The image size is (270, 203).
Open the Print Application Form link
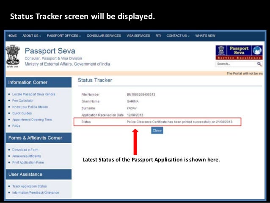(x=28, y=162)
